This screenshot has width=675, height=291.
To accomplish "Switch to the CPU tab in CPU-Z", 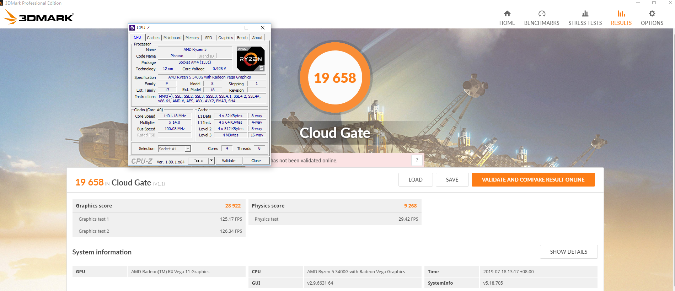I will tap(138, 37).
